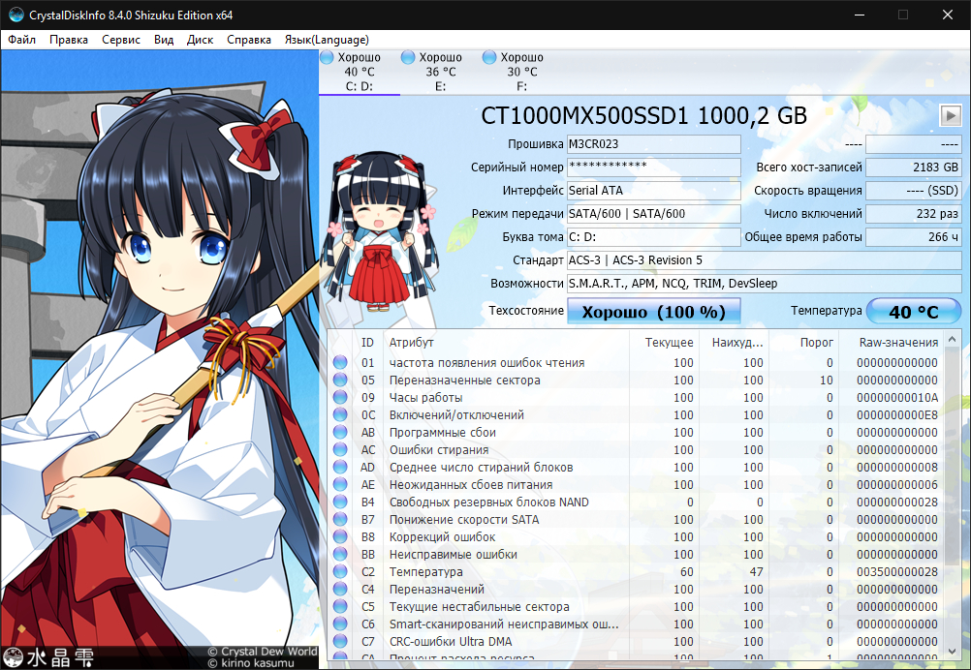Image resolution: width=971 pixels, height=670 pixels.
Task: Click the 40 °C temperature button
Action: pos(914,311)
